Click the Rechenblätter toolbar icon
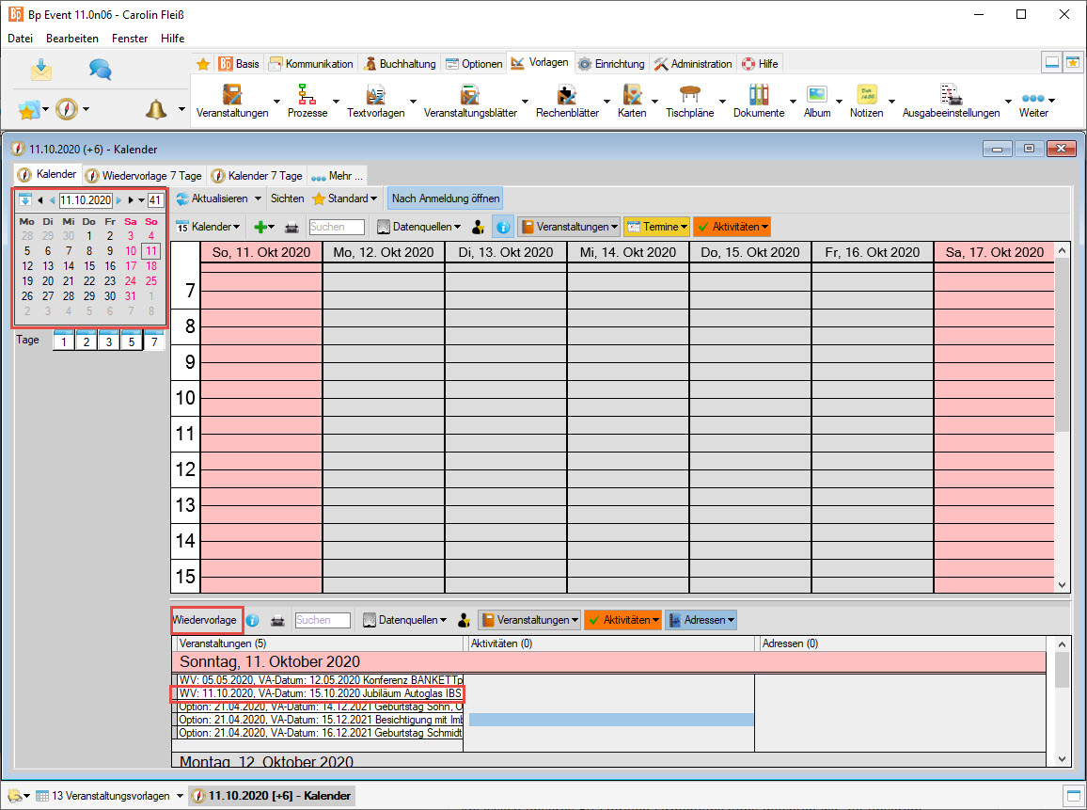This screenshot has height=810, width=1087. tap(566, 95)
